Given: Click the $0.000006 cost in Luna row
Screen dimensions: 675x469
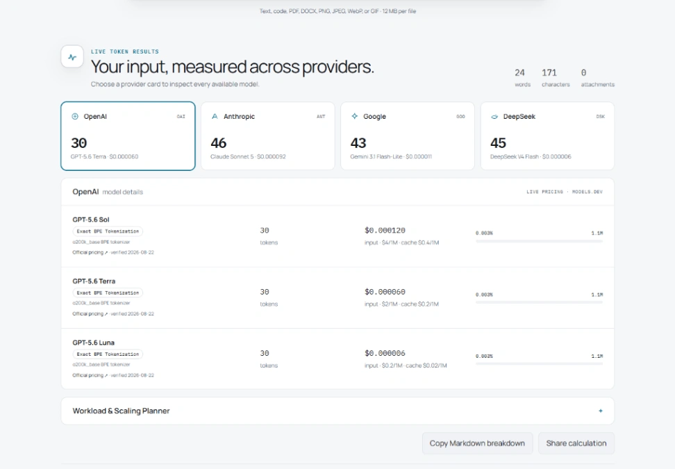Looking at the screenshot, I should (x=385, y=353).
